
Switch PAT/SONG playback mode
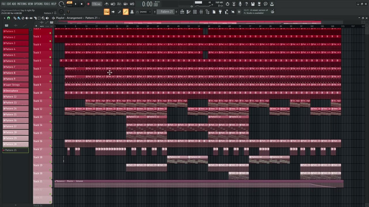tap(69, 4)
